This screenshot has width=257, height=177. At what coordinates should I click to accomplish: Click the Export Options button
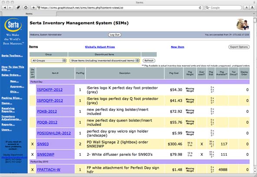239,47
